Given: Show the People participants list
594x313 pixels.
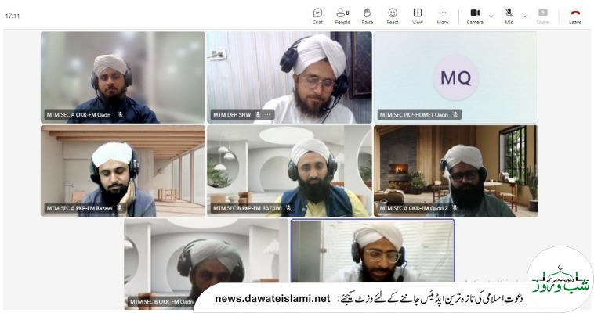Looking at the screenshot, I should pos(342,15).
